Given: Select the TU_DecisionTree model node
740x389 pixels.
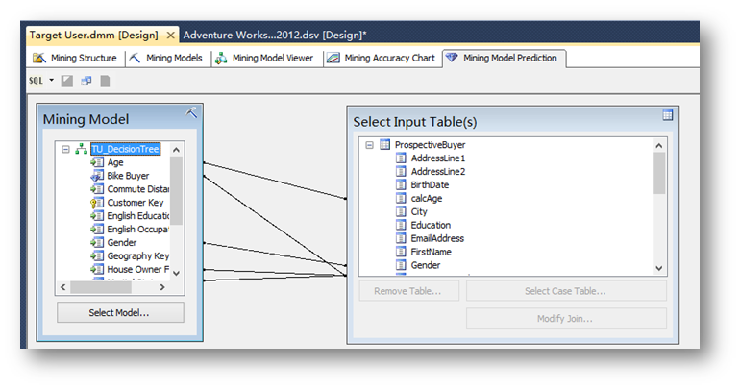Looking at the screenshot, I should (x=126, y=149).
